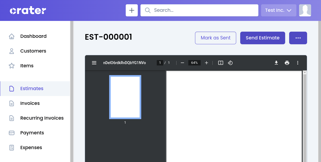Click the Invoices document icon
This screenshot has height=162, width=321.
12,103
